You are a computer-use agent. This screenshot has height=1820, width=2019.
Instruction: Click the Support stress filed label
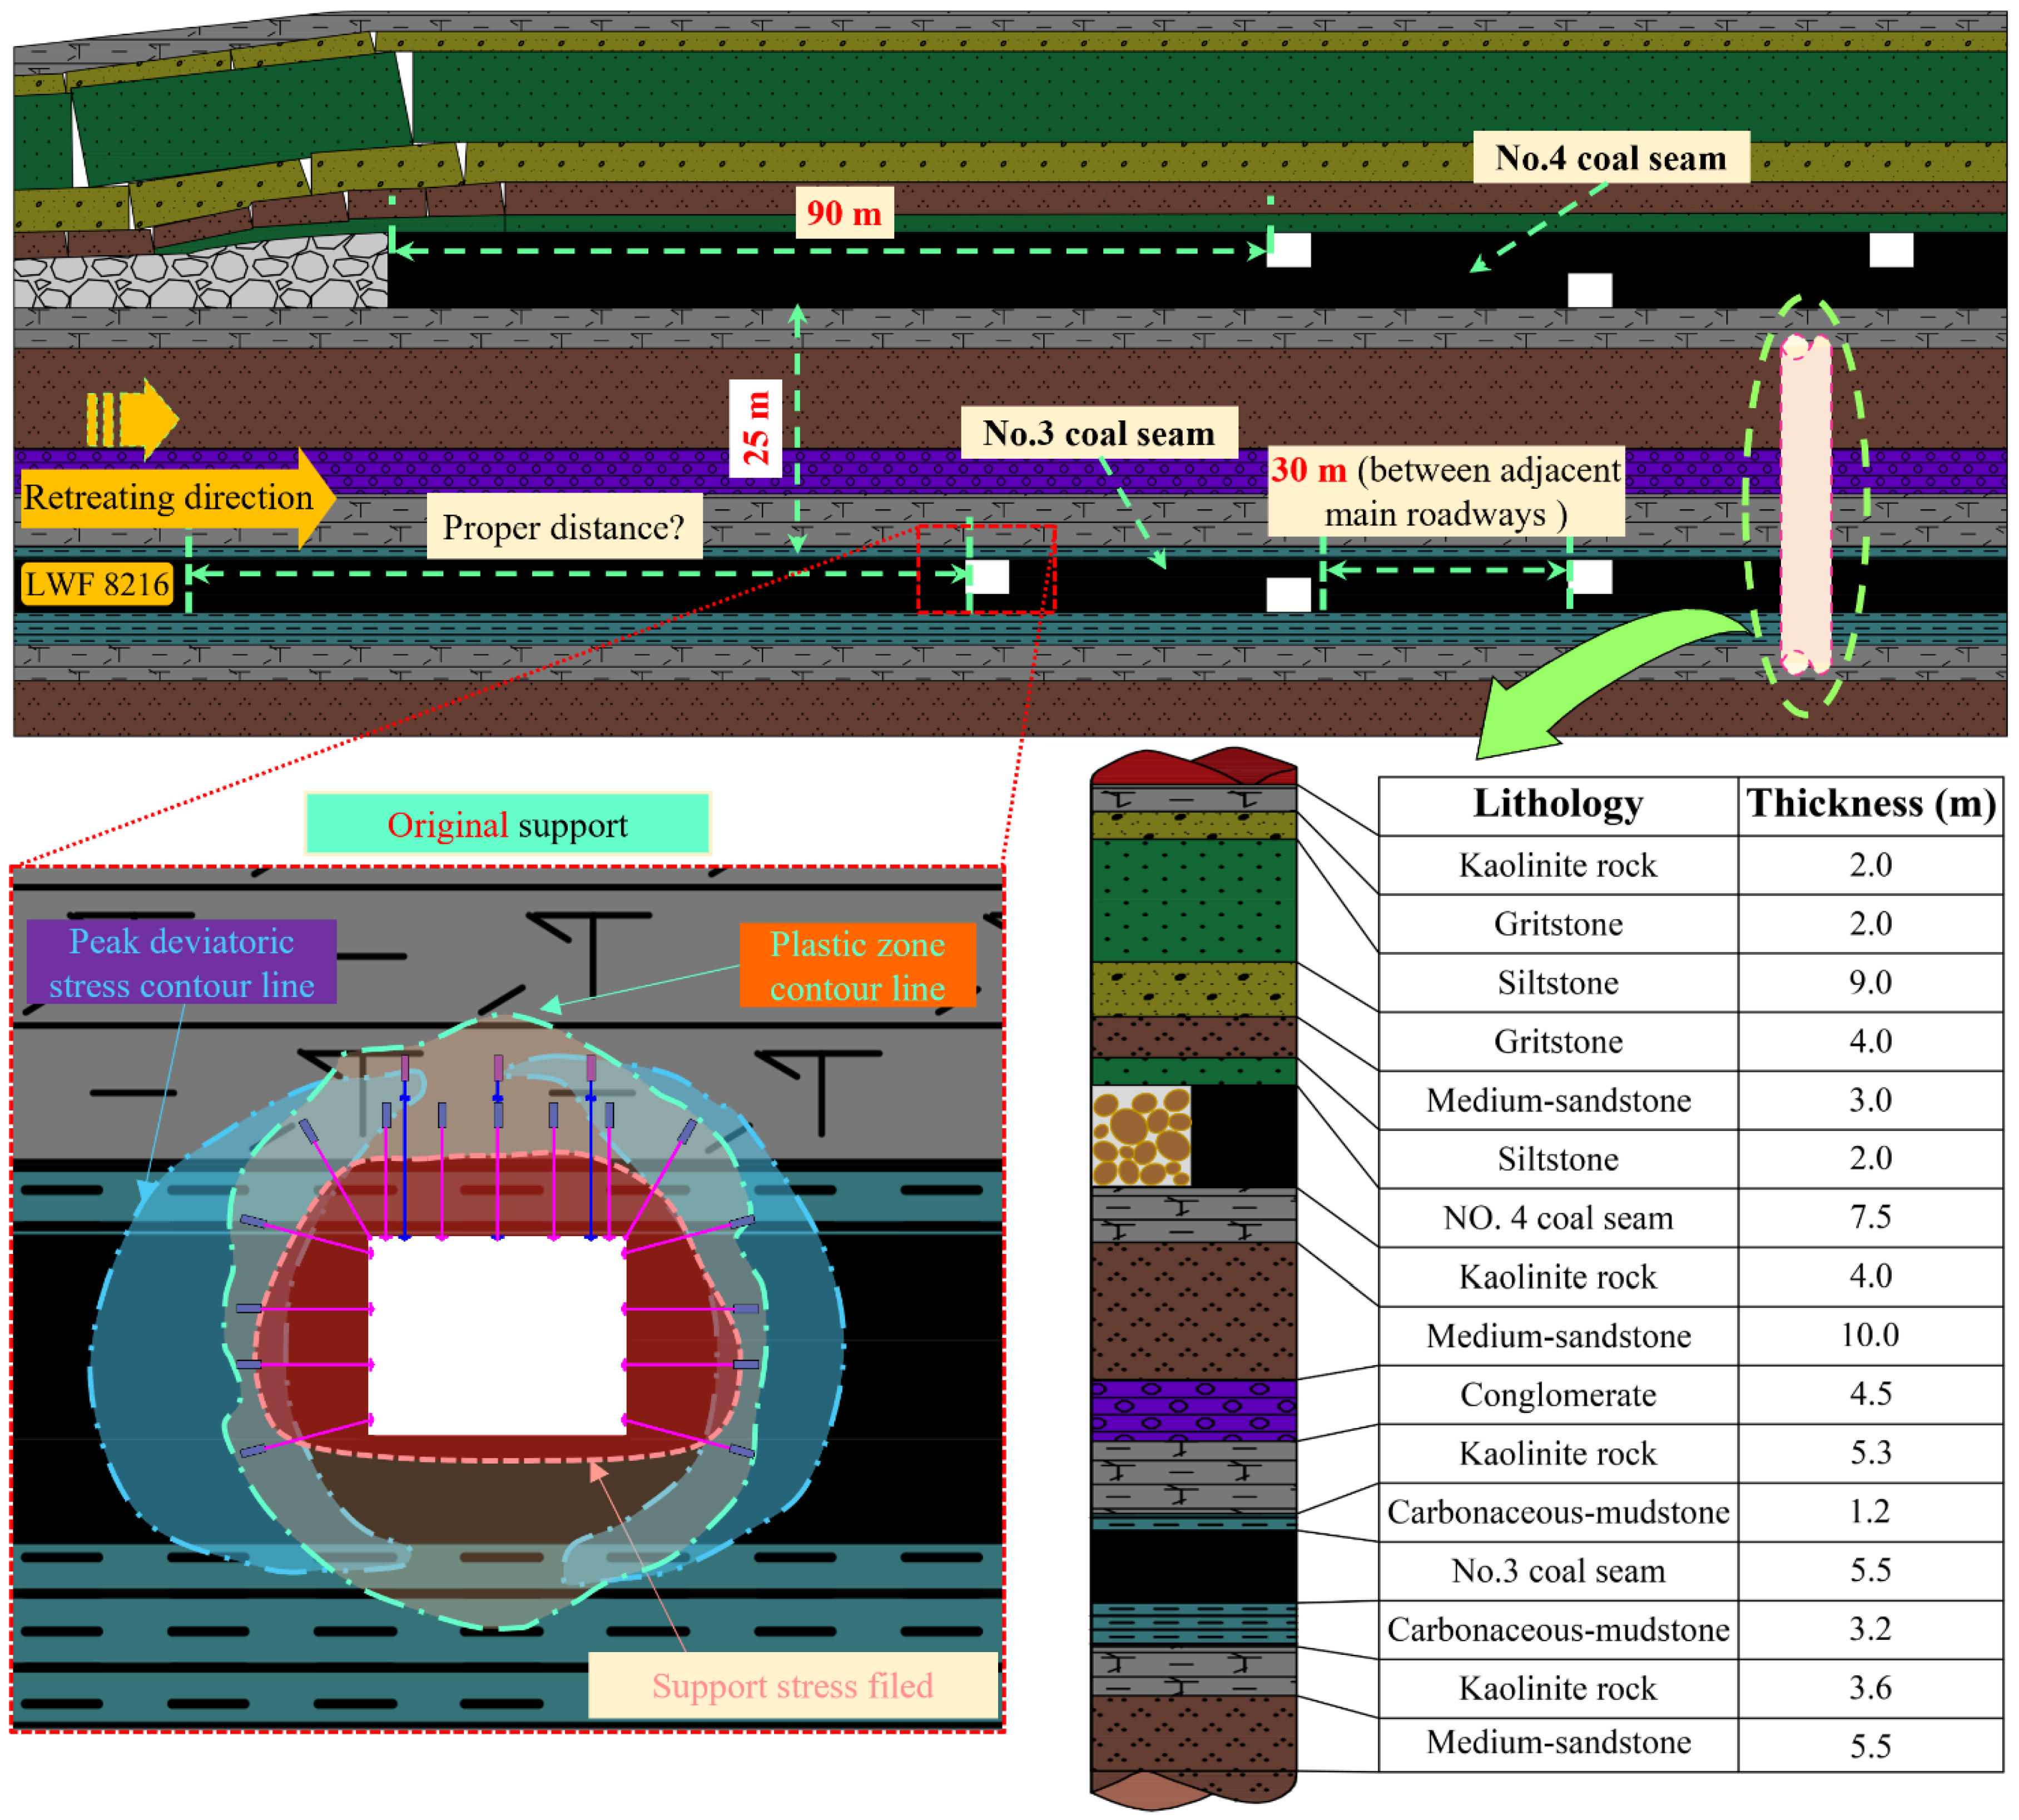click(x=792, y=1685)
